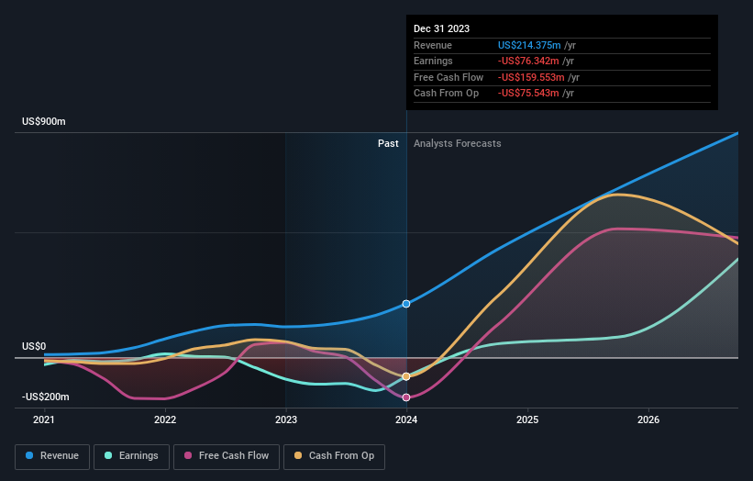The width and height of the screenshot is (753, 481).
Task: Click the pink Free Cash Flow data point
Action: [406, 397]
